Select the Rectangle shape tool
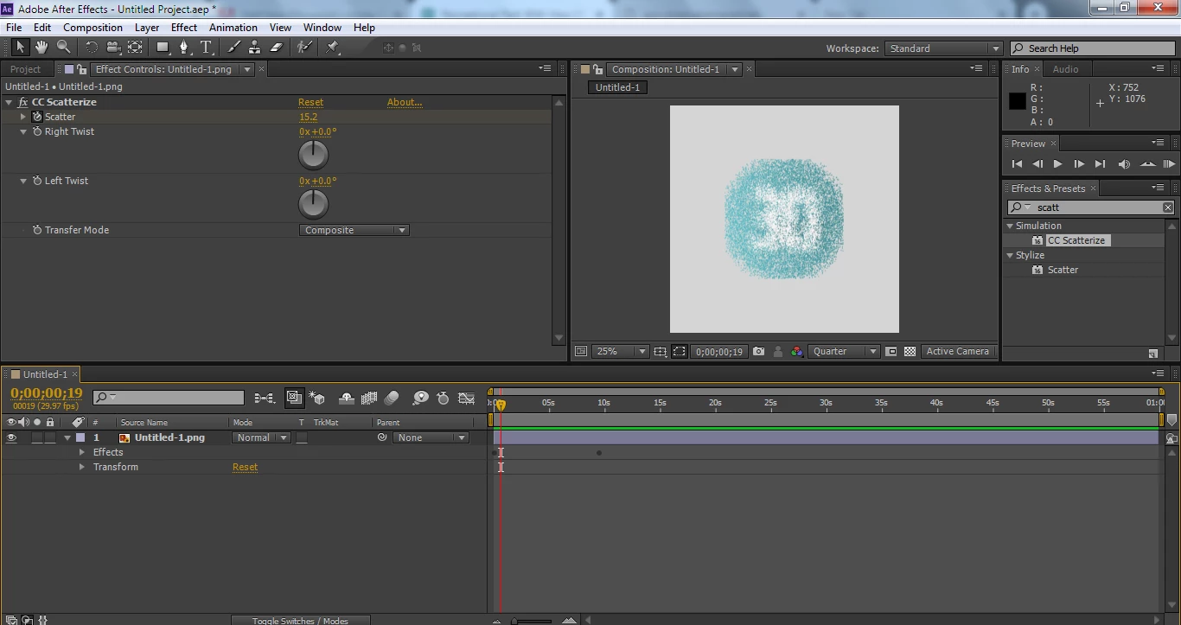1181x625 pixels. coord(163,48)
